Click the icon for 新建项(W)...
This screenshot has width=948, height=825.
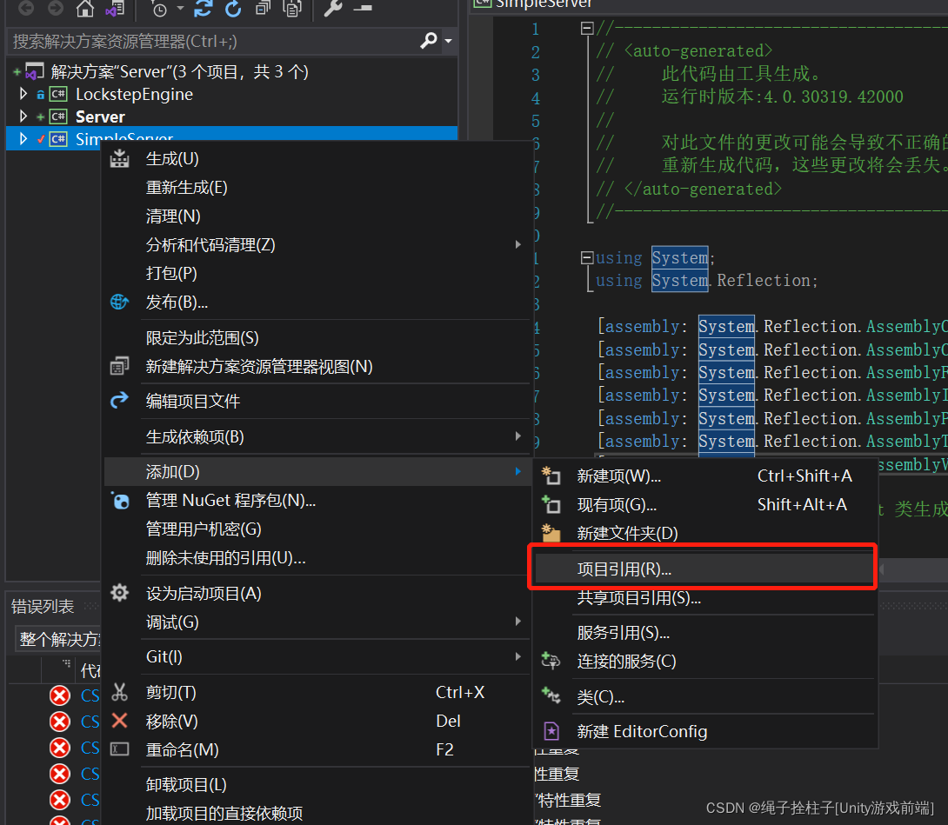tap(551, 476)
